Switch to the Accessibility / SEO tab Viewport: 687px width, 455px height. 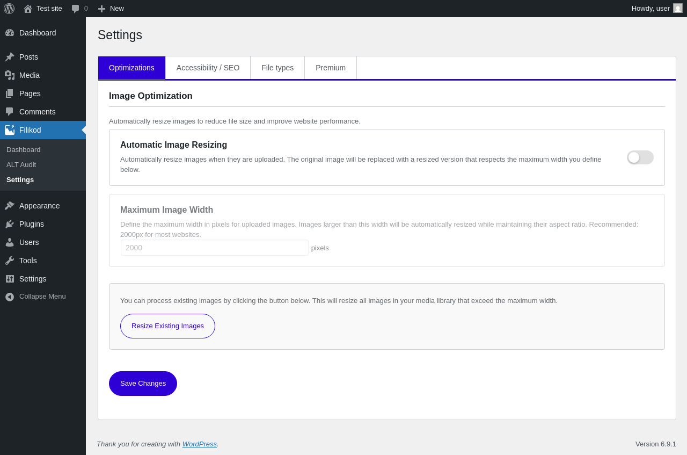click(x=208, y=68)
